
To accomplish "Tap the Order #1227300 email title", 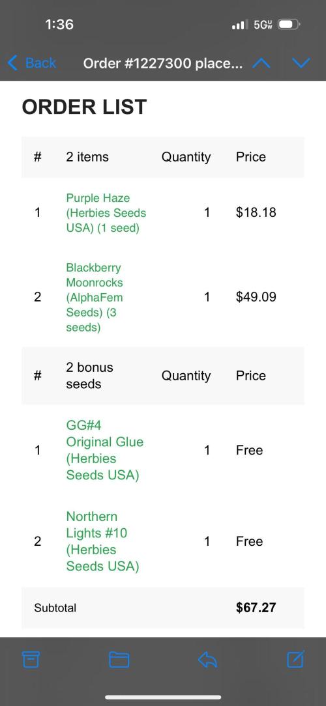I will [163, 63].
